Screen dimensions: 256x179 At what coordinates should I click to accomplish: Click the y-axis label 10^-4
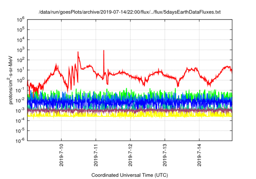click(20, 121)
